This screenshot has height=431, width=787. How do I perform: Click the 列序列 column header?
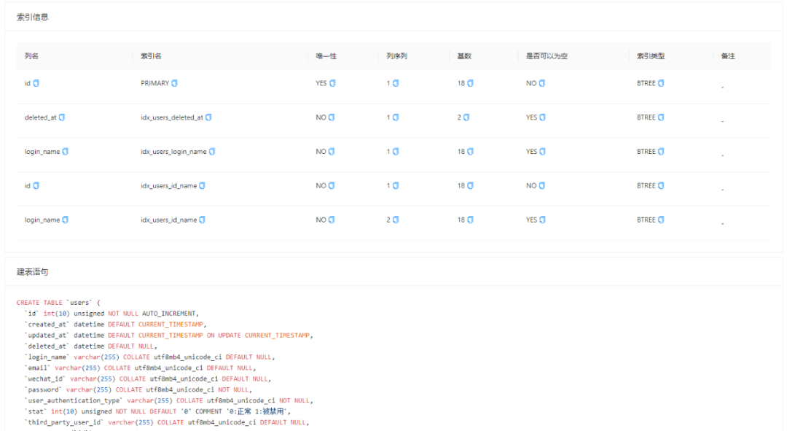[396, 56]
